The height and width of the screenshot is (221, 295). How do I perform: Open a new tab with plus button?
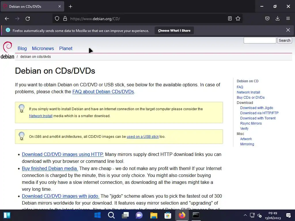70,7
